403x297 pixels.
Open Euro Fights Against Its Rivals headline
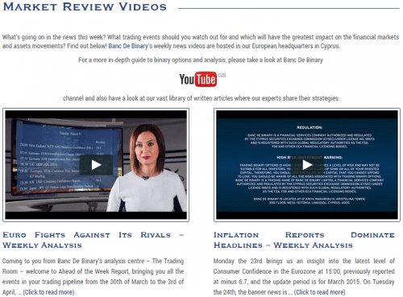tap(93, 240)
